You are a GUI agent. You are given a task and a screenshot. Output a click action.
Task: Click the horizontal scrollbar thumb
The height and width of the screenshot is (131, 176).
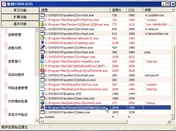[85, 121]
